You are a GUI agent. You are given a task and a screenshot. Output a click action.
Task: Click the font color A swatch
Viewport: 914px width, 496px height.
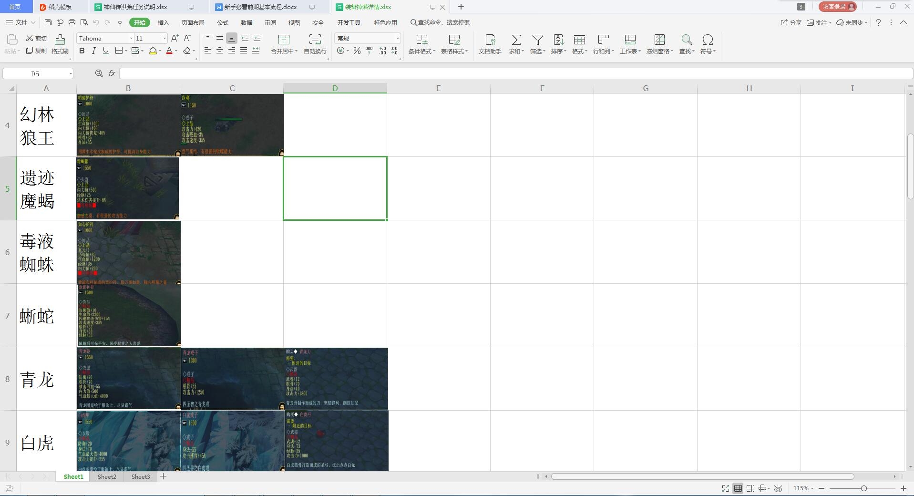(x=169, y=51)
